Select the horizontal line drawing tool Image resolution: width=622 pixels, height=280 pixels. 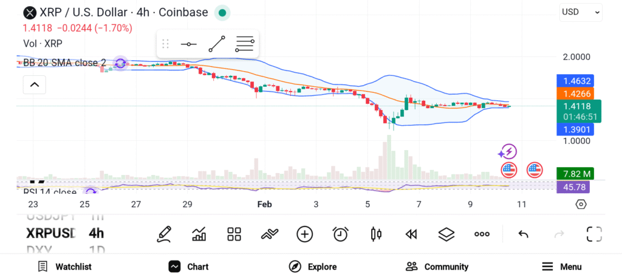(x=189, y=44)
